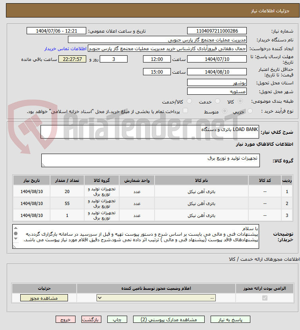Click the نام کالا column header
Viewport: 300px width, 330px height.
[201, 180]
